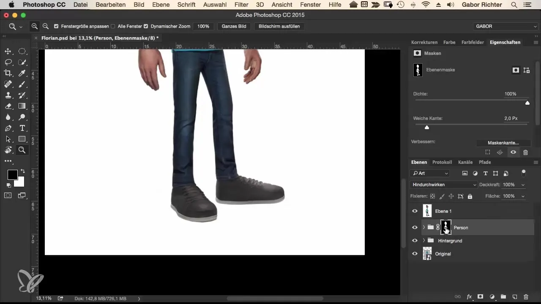Click the Maskenkante button
541x304 pixels.
pyautogui.click(x=503, y=143)
